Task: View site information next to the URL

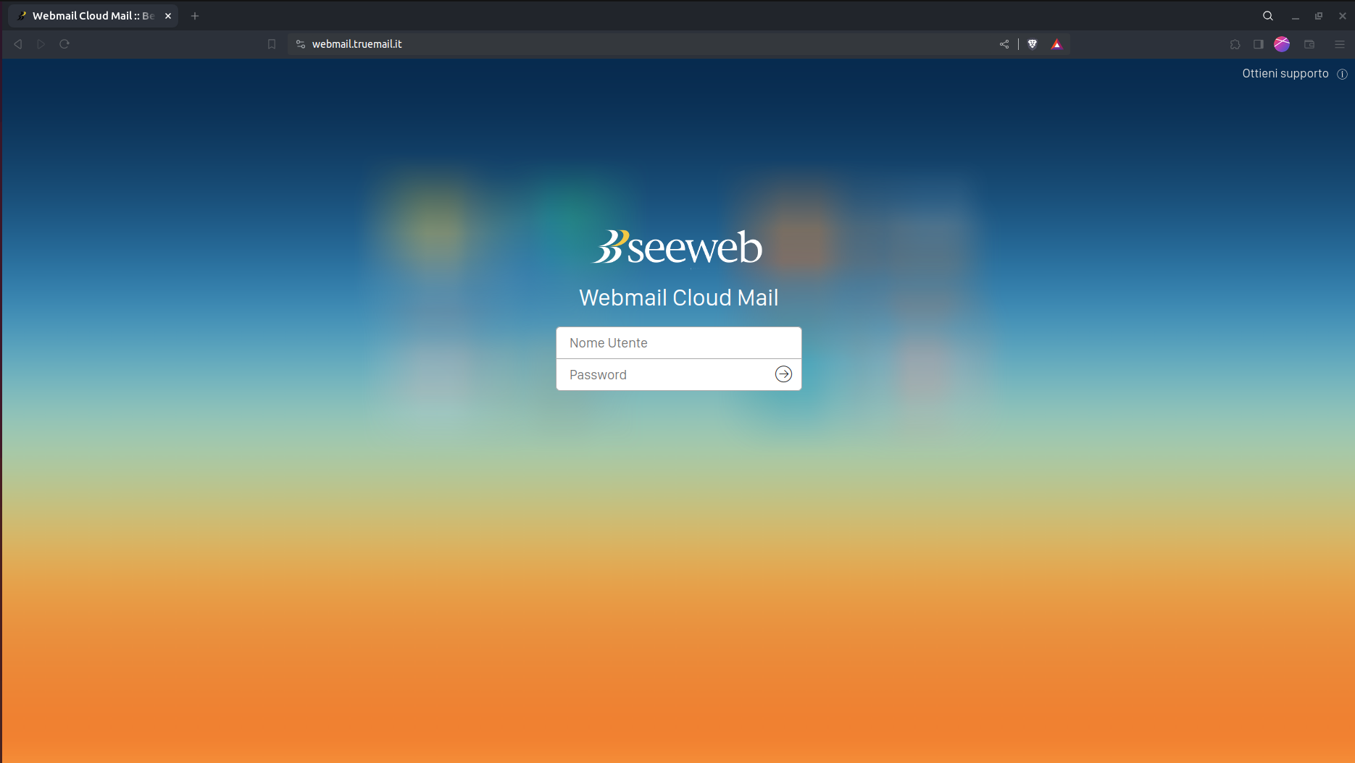Action: click(x=301, y=44)
